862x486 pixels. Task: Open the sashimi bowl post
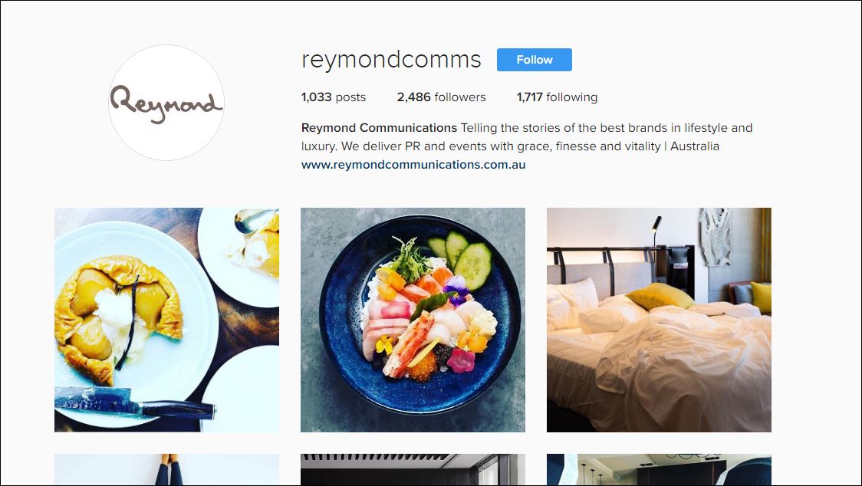tap(413, 320)
